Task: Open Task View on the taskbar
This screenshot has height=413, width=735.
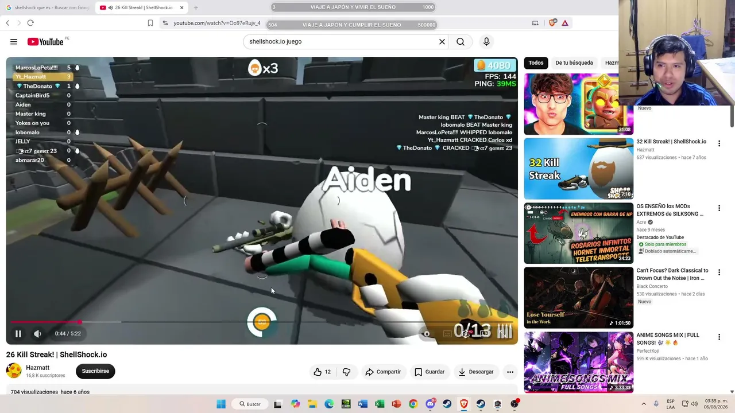Action: (x=278, y=404)
